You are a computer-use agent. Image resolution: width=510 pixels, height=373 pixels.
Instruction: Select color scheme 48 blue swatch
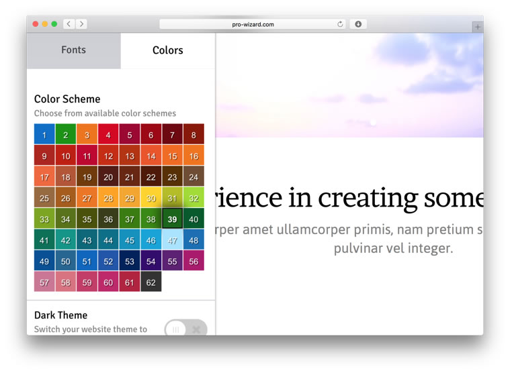(194, 239)
